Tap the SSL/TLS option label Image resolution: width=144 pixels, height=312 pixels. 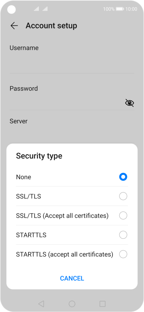tap(28, 197)
